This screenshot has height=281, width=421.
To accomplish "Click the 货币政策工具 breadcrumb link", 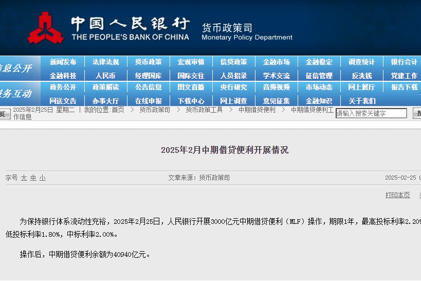I will coord(204,110).
